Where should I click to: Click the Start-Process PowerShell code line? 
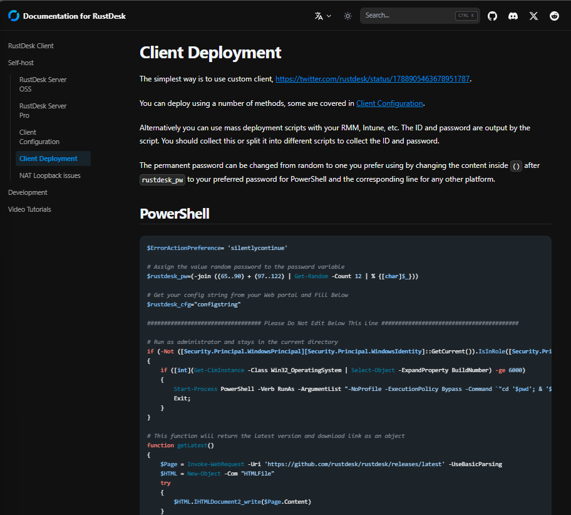[x=363, y=389]
